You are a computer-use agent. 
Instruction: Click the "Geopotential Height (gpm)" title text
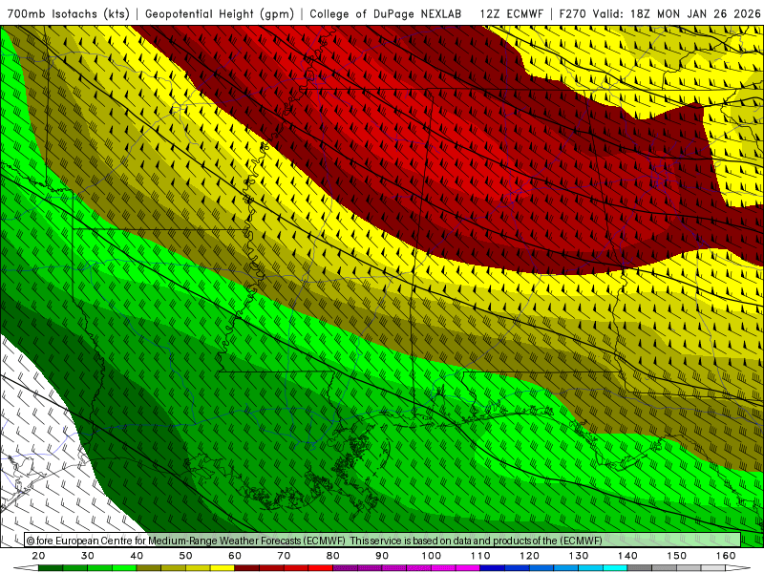tap(220, 13)
